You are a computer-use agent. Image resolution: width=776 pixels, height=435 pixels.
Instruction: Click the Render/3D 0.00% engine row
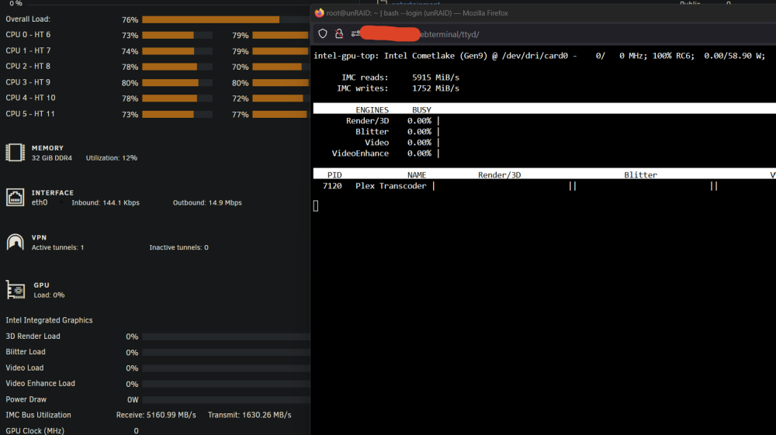(393, 121)
